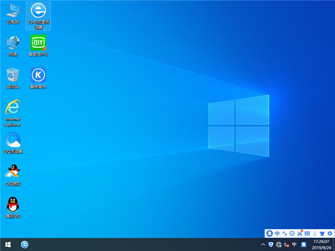Open the input method avatar icon in tray
This screenshot has width=335, height=251.
(304, 245)
